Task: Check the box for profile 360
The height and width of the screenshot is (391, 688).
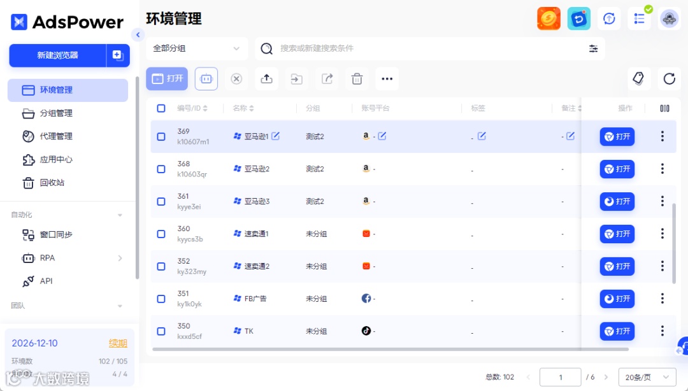Action: point(161,234)
